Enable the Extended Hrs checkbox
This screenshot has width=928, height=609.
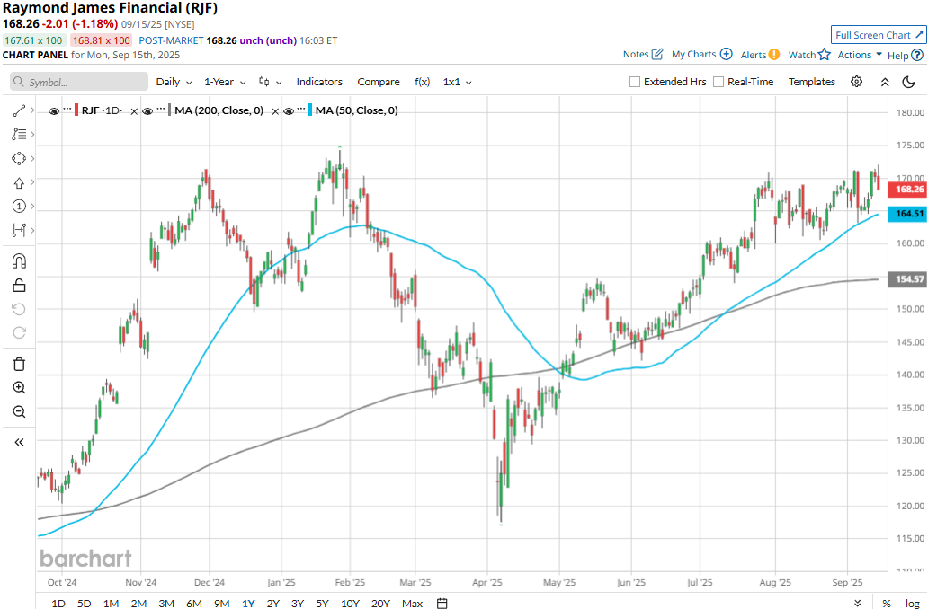point(635,82)
